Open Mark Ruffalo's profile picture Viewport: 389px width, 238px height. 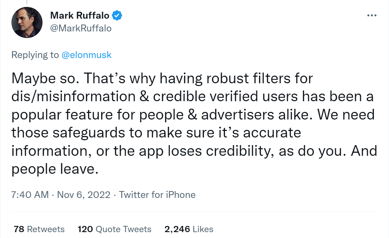pos(27,22)
